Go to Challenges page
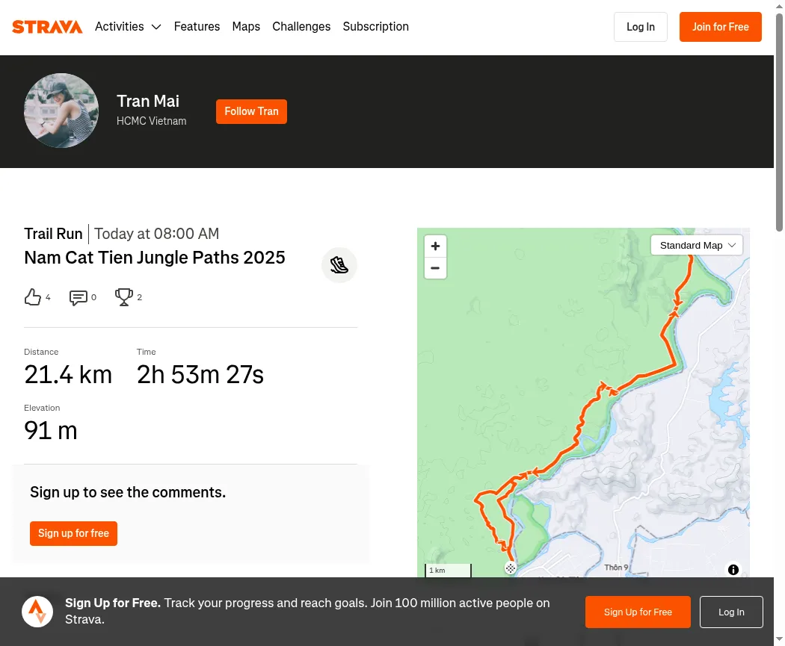 click(301, 26)
